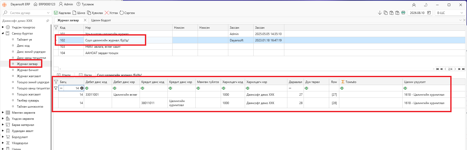Click the first clipboard paste icon
The width and height of the screenshot is (467, 150).
tap(391, 13)
